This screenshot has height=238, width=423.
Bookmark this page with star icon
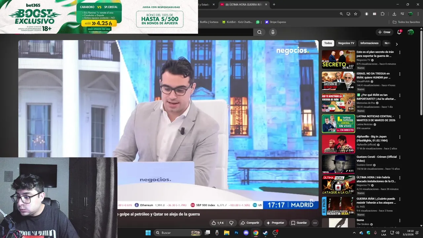(x=356, y=14)
